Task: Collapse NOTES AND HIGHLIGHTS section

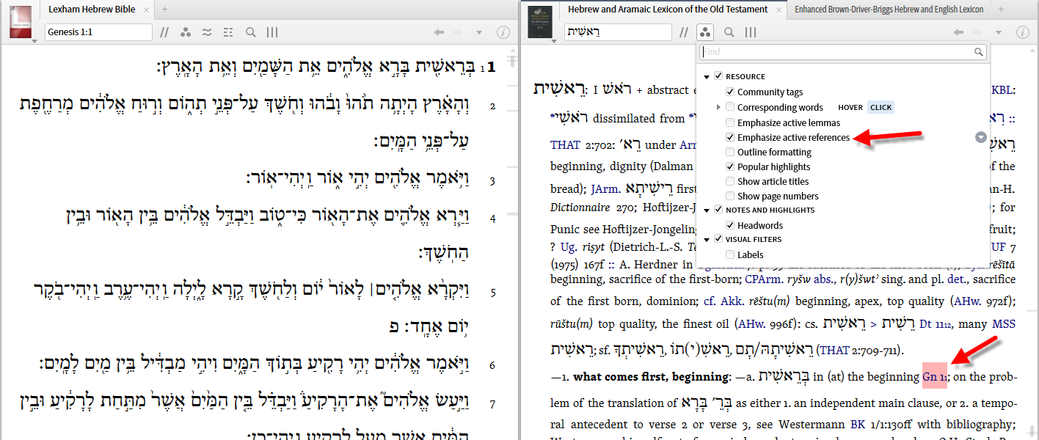Action: pyautogui.click(x=707, y=210)
